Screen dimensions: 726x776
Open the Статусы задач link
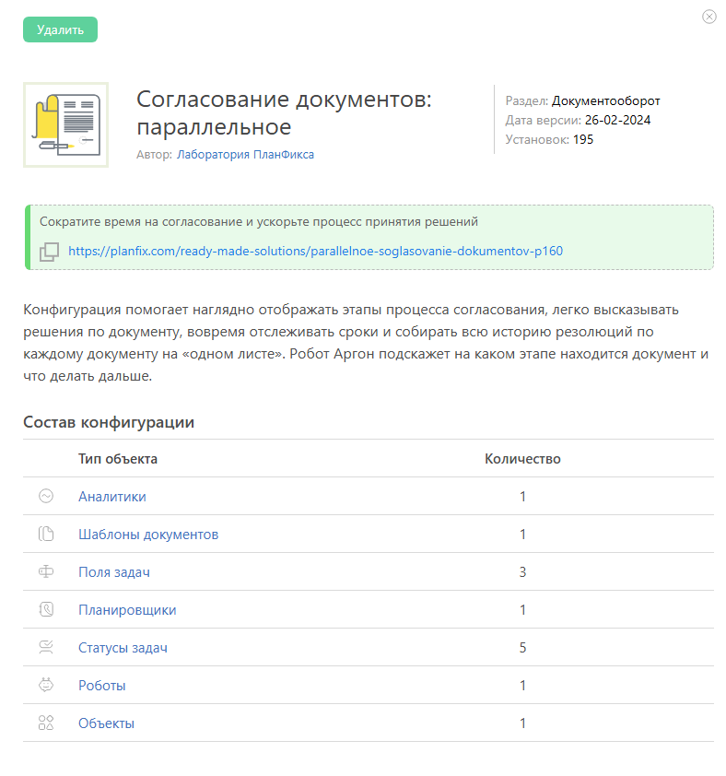coord(123,647)
